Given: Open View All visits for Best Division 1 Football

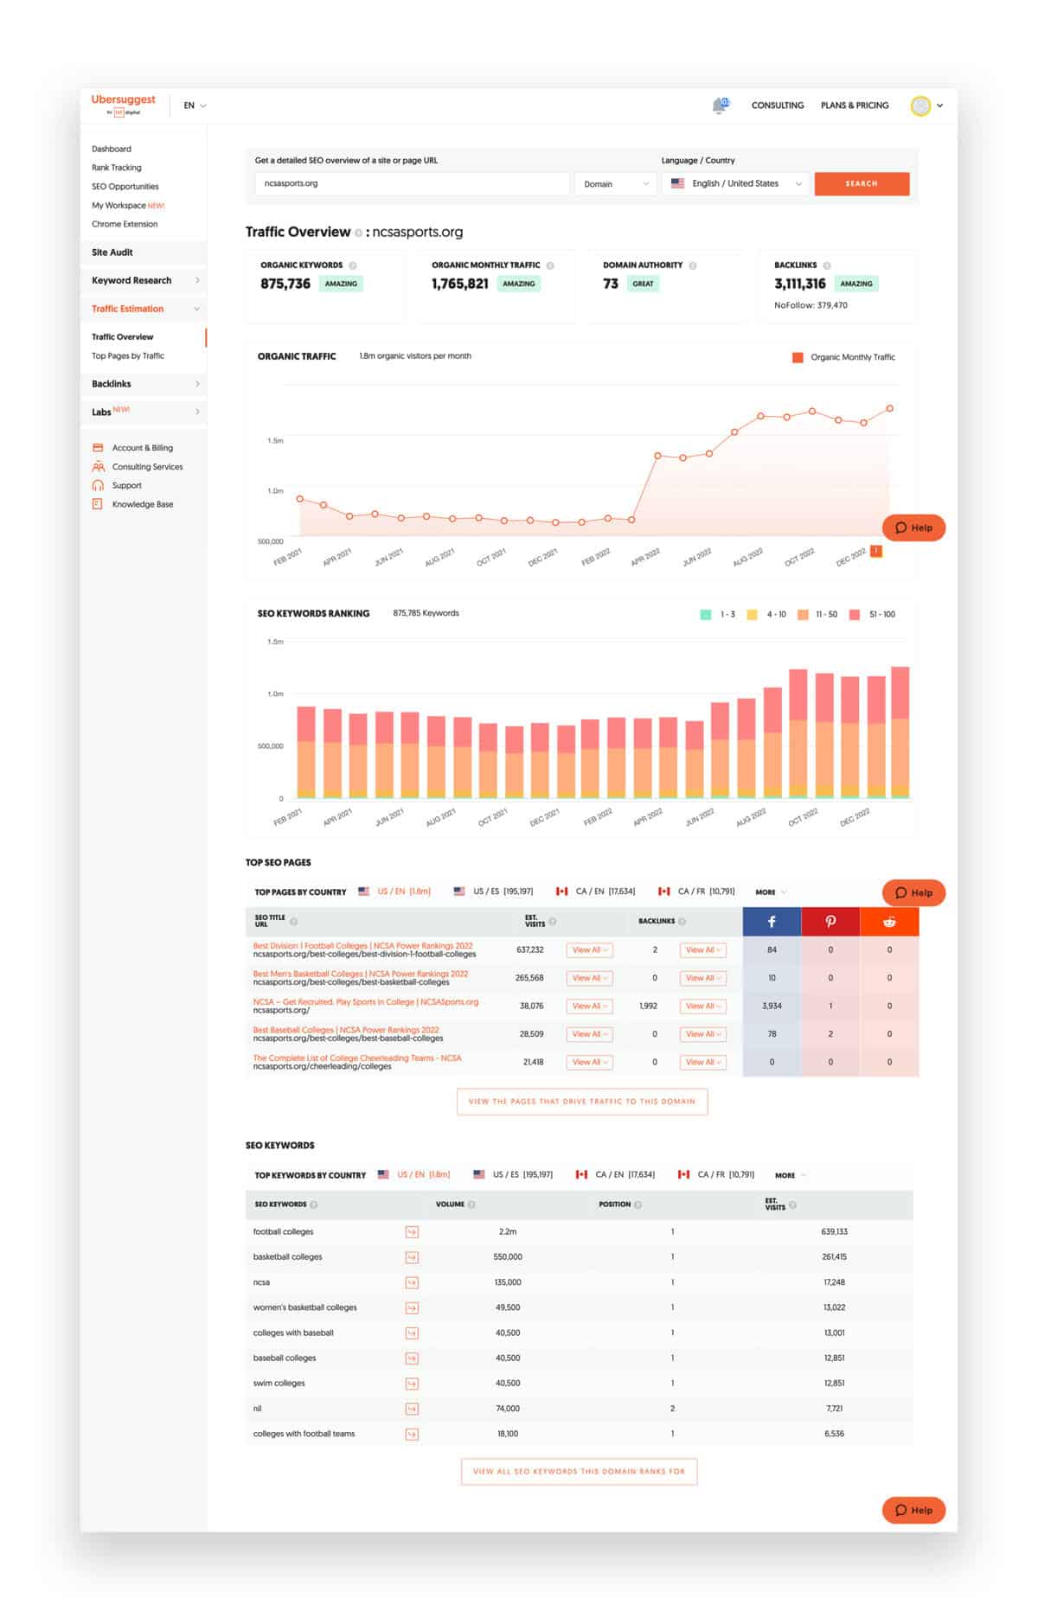Looking at the screenshot, I should pyautogui.click(x=590, y=950).
